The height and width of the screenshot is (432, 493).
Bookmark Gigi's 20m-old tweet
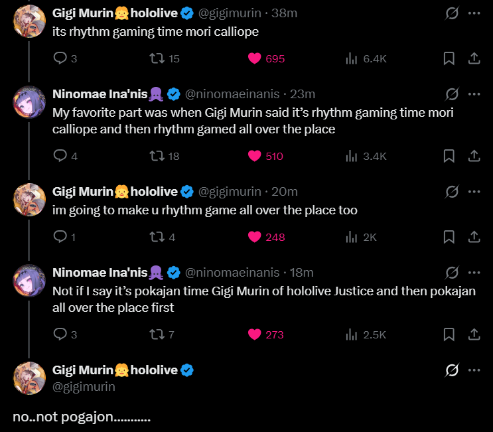click(x=449, y=237)
